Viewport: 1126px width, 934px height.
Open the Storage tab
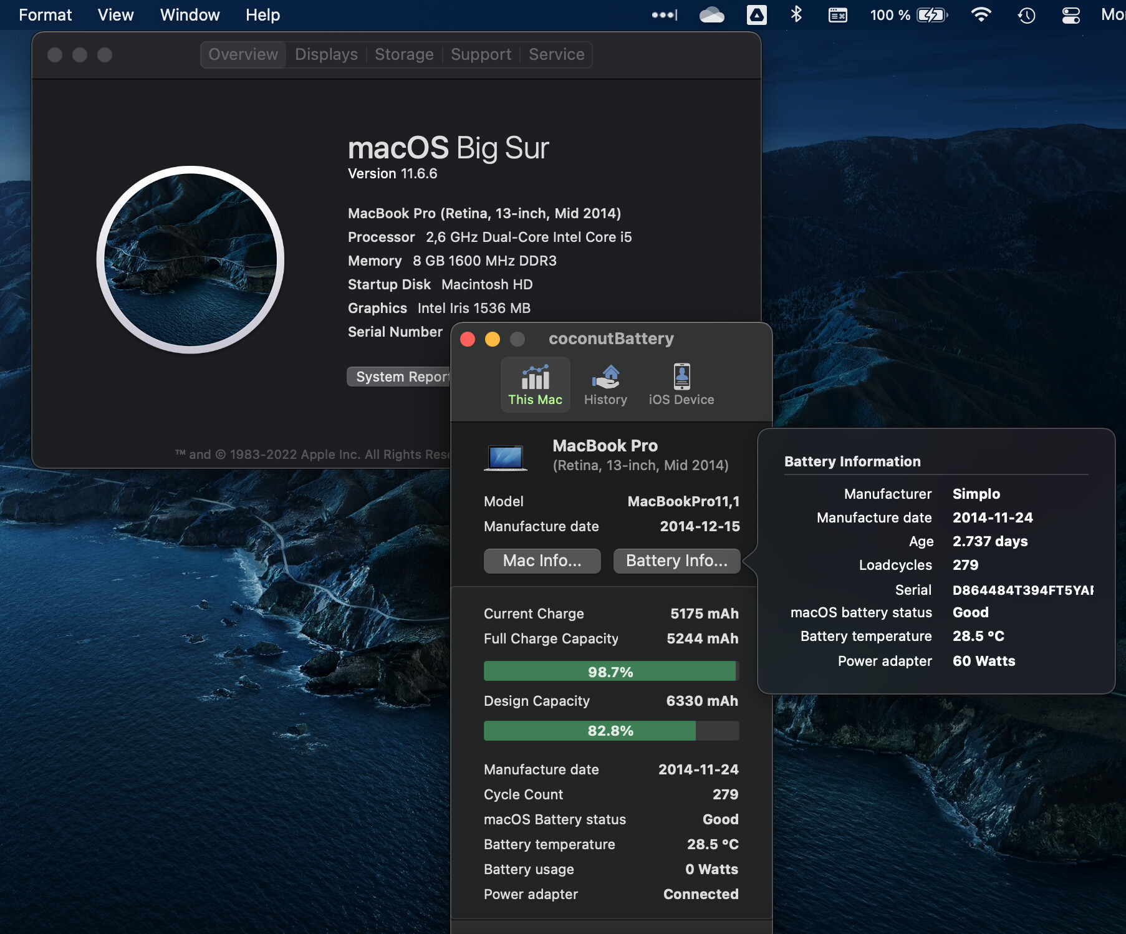(404, 54)
